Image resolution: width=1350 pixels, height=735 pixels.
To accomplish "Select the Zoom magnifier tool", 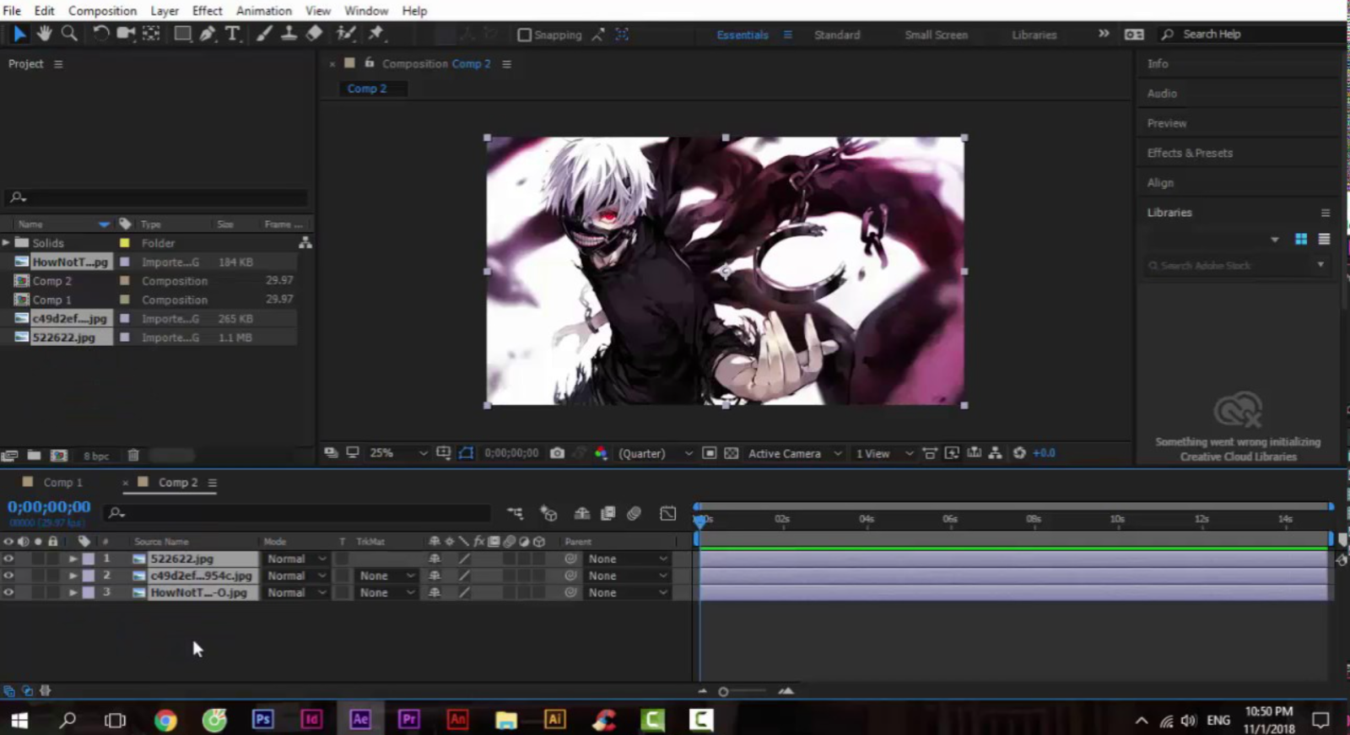I will coord(69,34).
